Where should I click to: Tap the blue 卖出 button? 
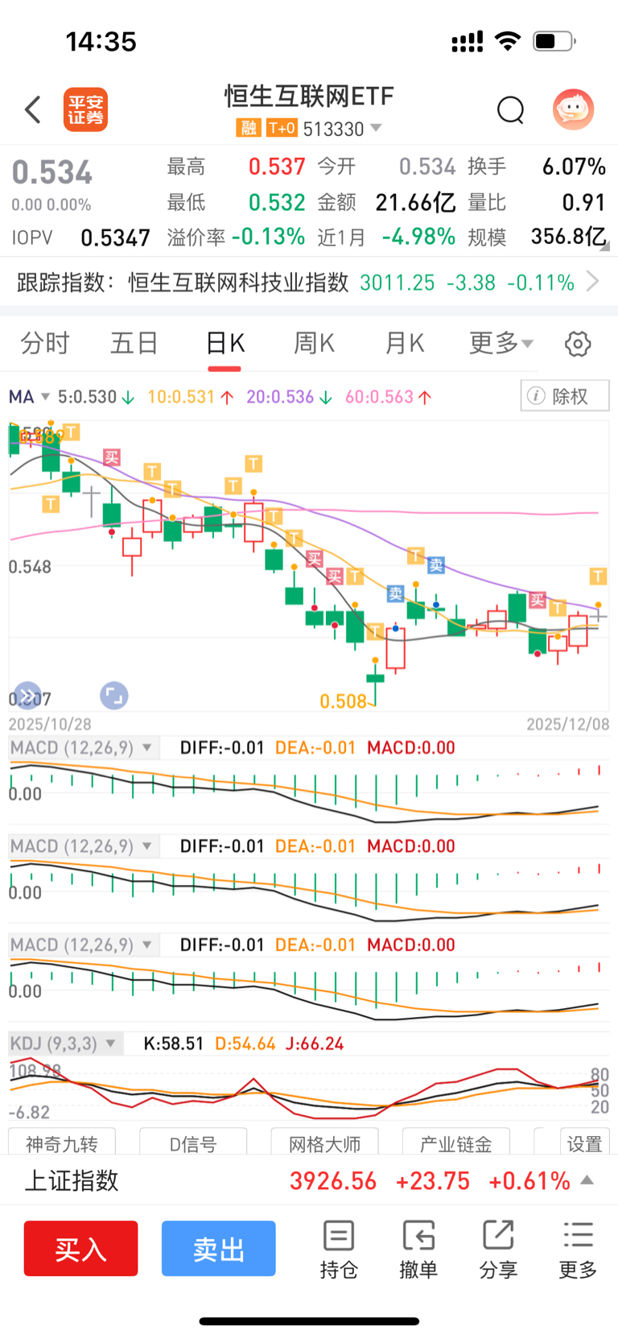(x=218, y=1249)
